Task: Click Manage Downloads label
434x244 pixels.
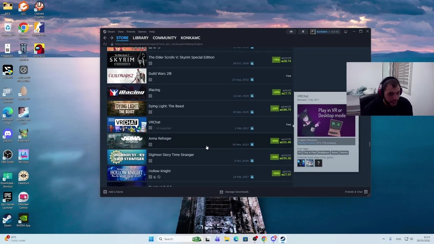Action: [237, 192]
